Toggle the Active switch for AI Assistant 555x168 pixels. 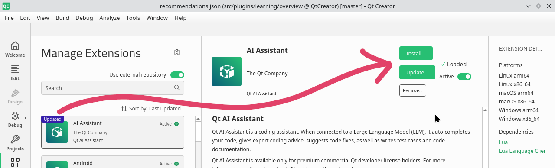click(464, 77)
